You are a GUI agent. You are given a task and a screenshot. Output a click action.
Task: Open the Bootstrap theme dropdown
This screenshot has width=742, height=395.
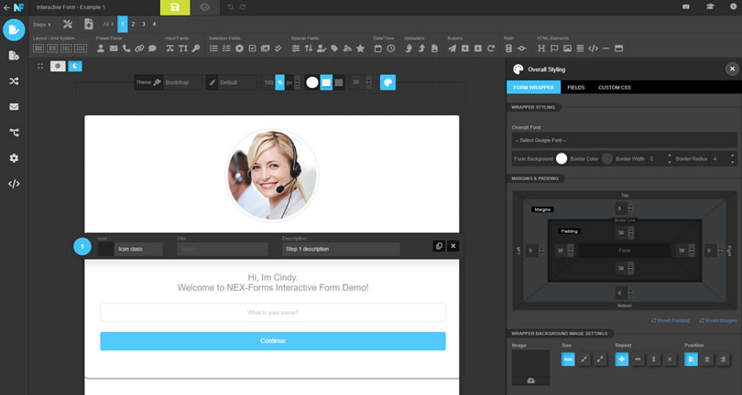tap(181, 82)
